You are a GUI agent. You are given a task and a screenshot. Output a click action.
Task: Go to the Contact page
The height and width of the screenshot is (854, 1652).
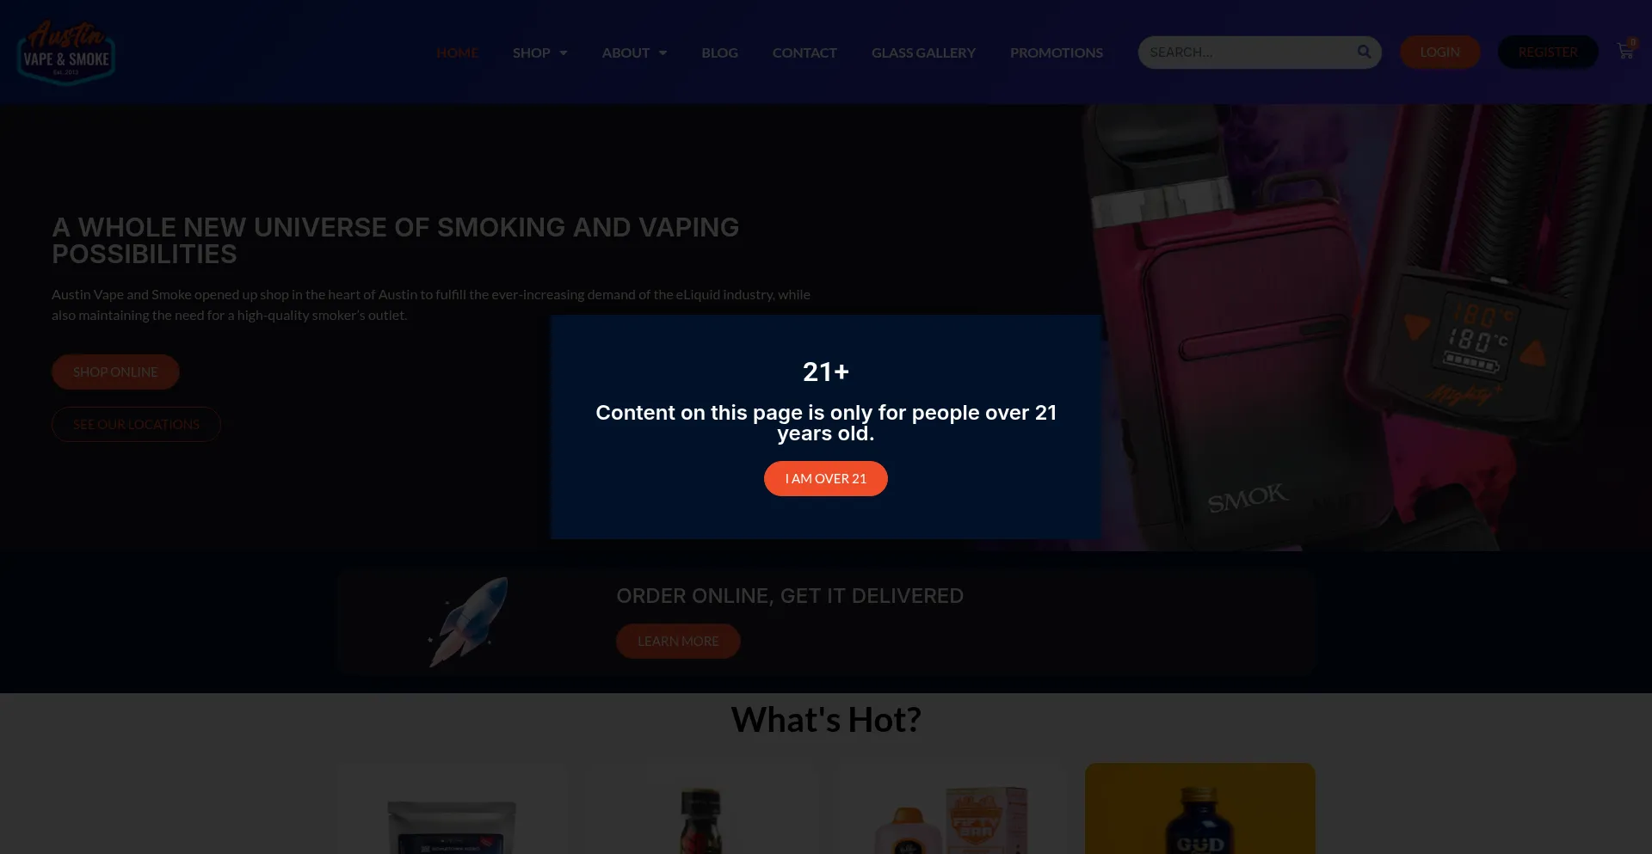804,52
